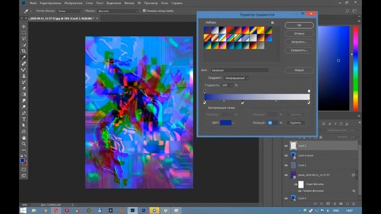
Task: Open the Цвет stop color dropdown arrow
Action: coord(233,123)
